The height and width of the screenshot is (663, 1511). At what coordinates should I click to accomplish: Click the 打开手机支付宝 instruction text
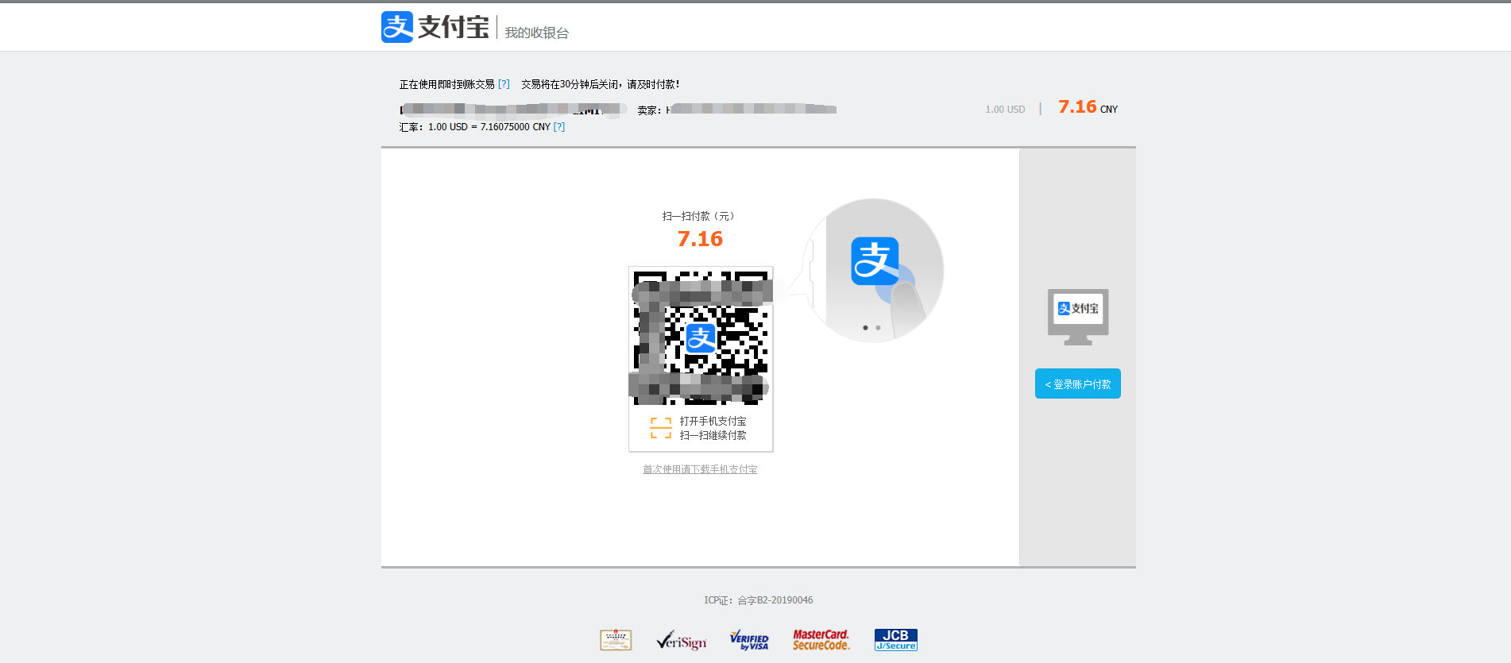click(x=713, y=421)
